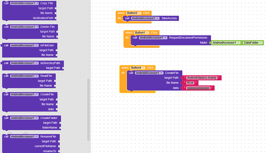Pick the RenameFile block from the palette
This screenshot has height=153, width=265.
[48, 136]
